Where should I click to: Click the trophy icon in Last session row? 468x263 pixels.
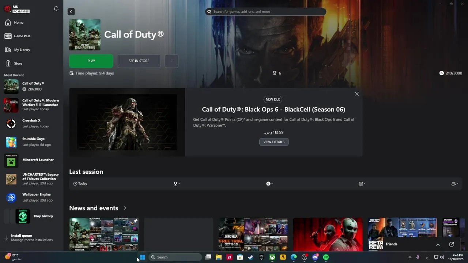[175, 183]
